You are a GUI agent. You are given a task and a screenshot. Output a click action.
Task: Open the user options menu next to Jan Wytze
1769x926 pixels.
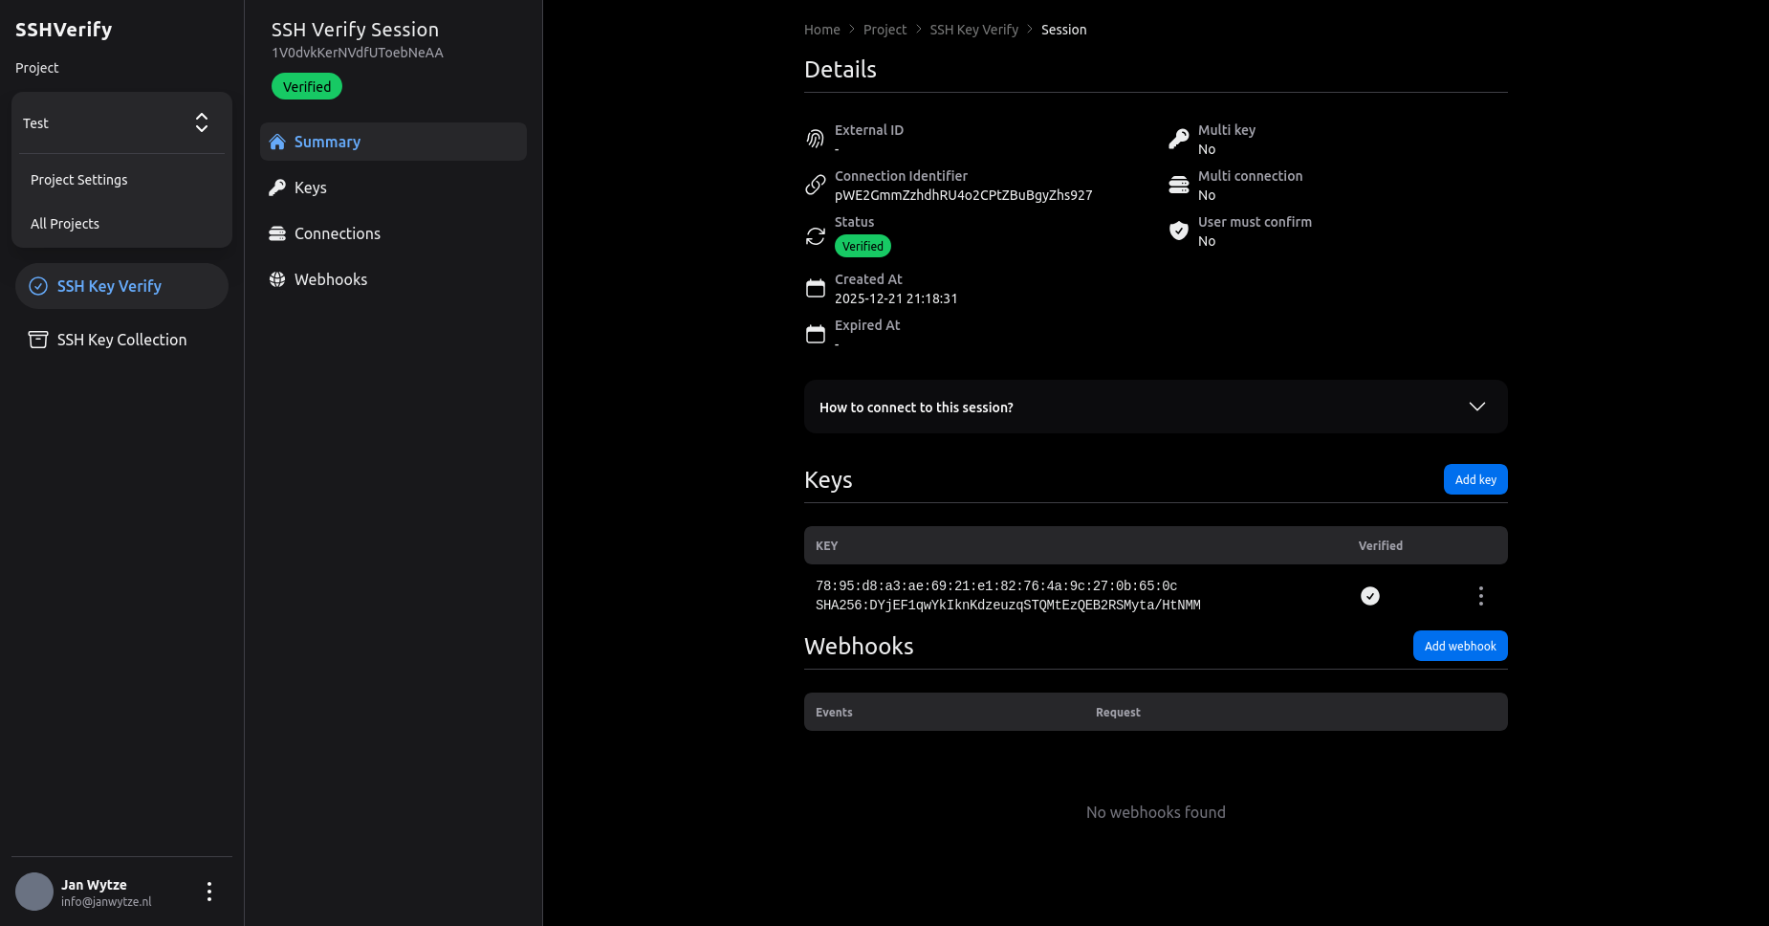(x=208, y=891)
